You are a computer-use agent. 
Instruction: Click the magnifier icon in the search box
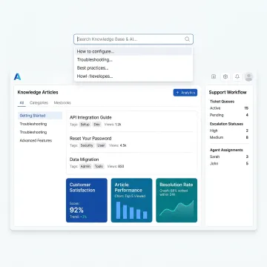click(187, 39)
